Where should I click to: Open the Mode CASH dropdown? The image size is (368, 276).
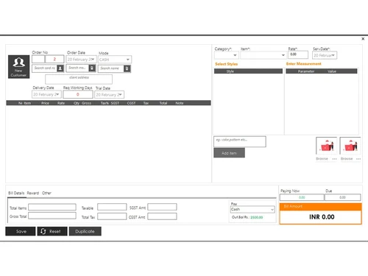tap(115, 60)
